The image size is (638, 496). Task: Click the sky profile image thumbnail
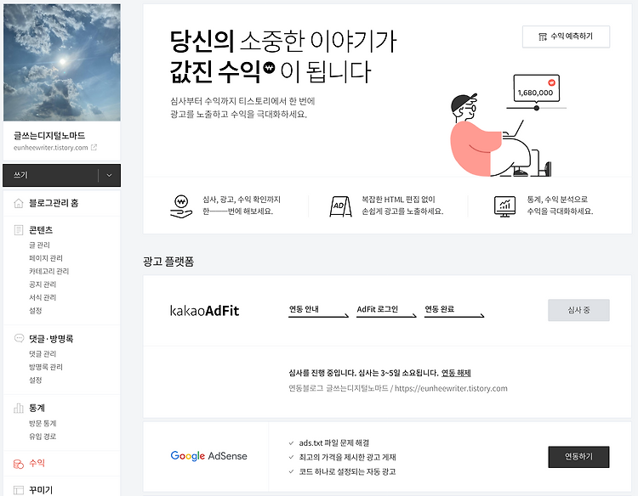pos(62,63)
